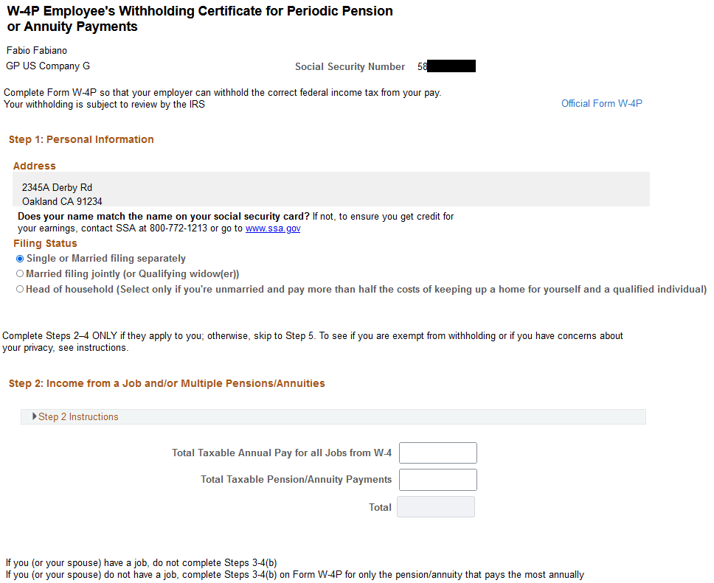This screenshot has height=583, width=714.
Task: Select Head of household filing status
Action: (x=20, y=288)
